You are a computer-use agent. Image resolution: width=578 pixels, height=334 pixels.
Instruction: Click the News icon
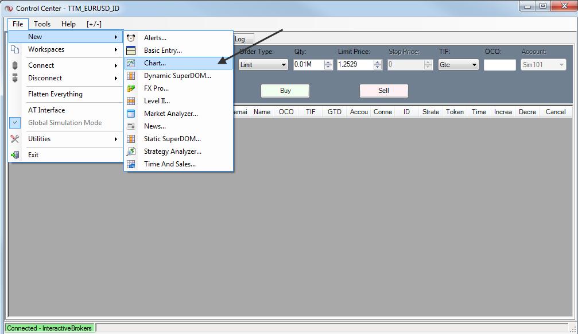131,126
